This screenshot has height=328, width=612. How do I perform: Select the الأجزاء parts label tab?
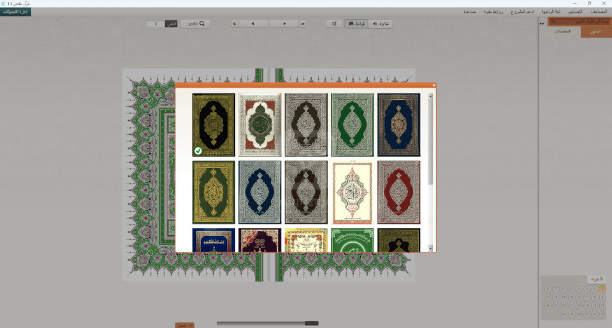coord(597,279)
